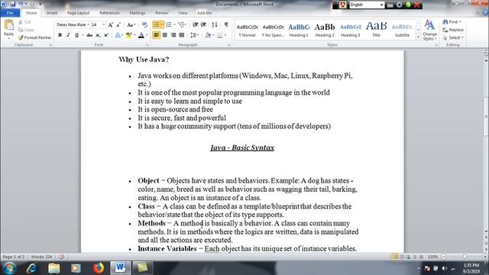Align text to the left

156,35
